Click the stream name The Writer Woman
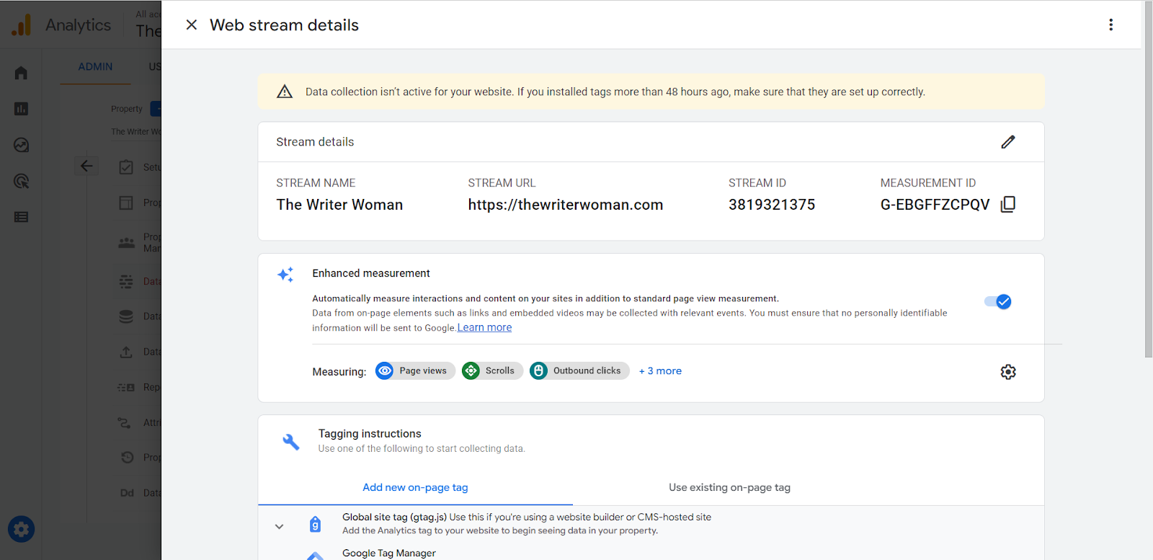Image resolution: width=1153 pixels, height=560 pixels. click(x=339, y=205)
